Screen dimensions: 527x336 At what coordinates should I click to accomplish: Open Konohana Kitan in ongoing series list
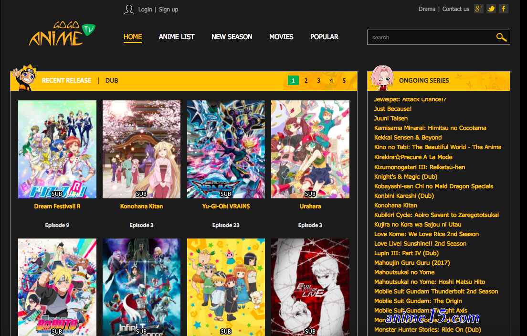point(396,205)
